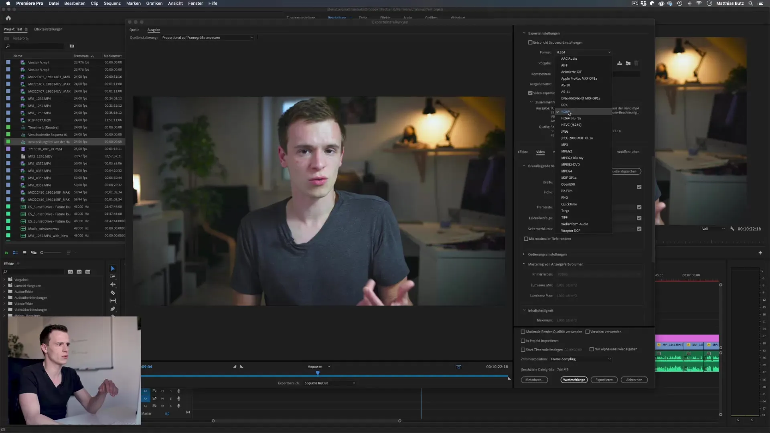Open Spotlight search in menu bar
Viewport: 770px width, 433px height.
[x=750, y=3]
